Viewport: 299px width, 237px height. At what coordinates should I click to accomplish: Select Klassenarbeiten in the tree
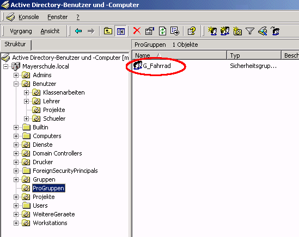[64, 92]
